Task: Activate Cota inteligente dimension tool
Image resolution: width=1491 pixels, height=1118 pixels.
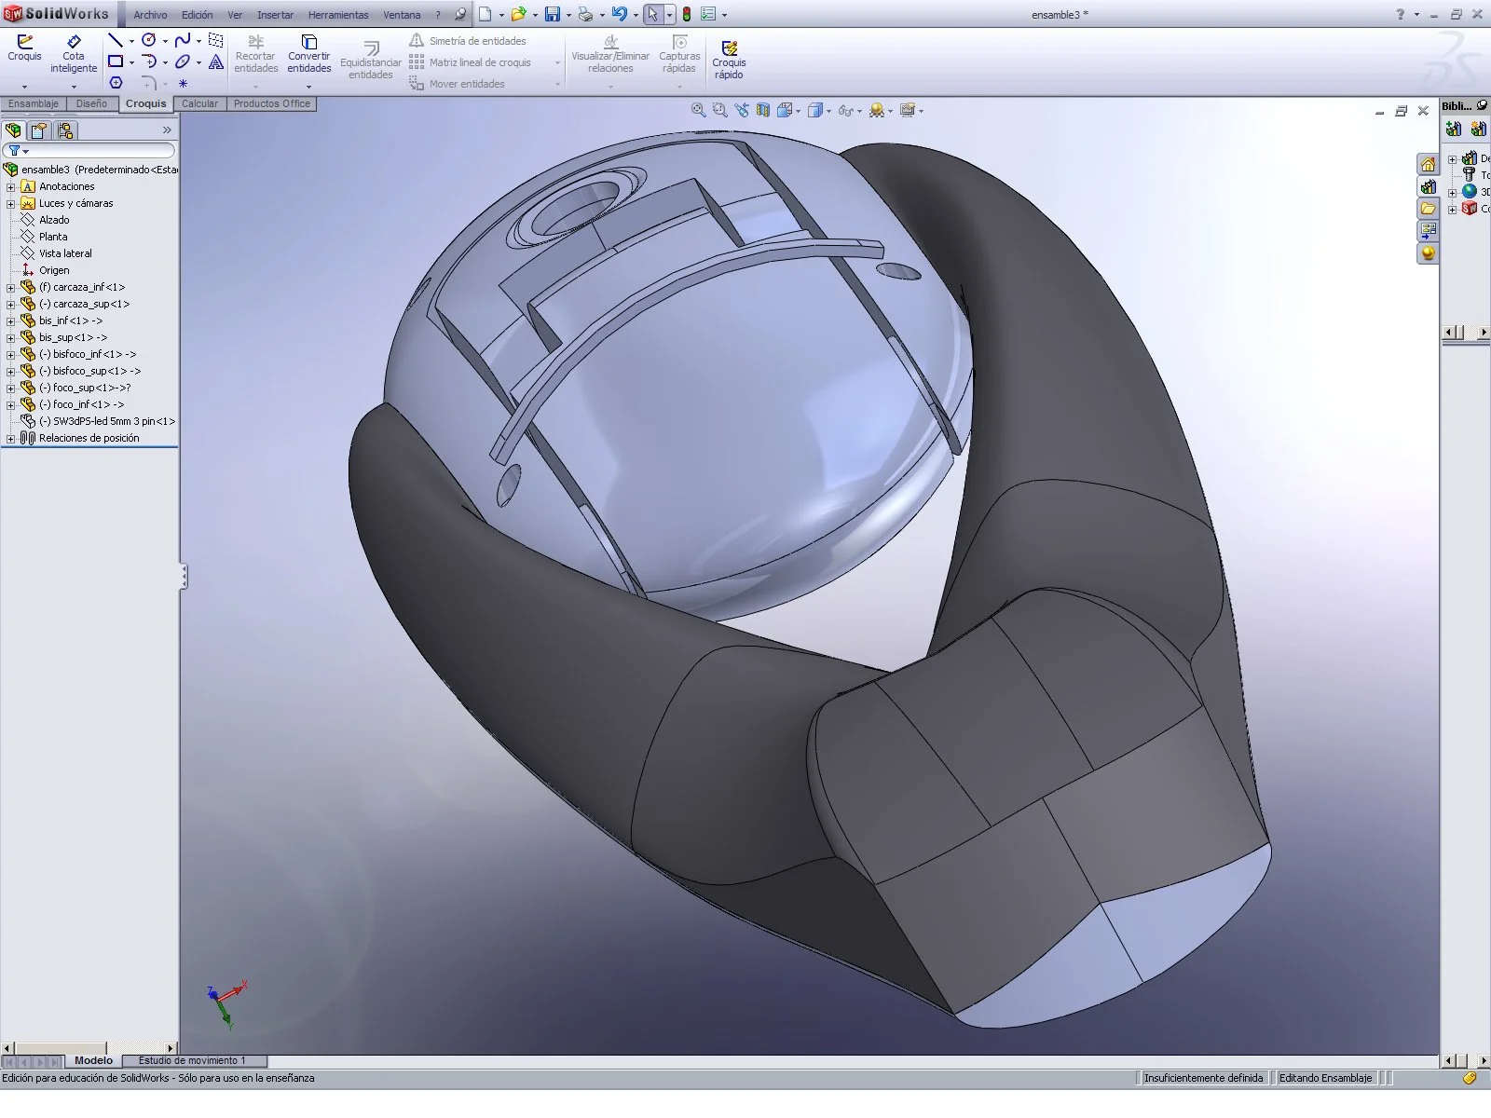Action: click(74, 54)
